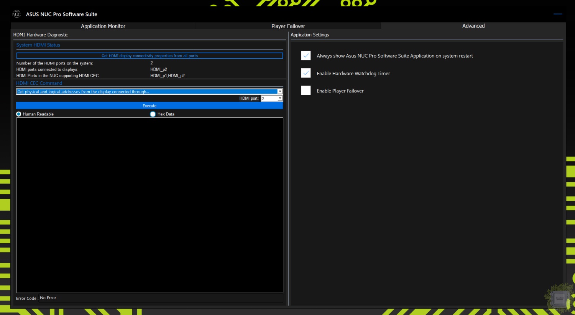Click the Error Code field showing No Error
The height and width of the screenshot is (315, 575).
point(161,298)
